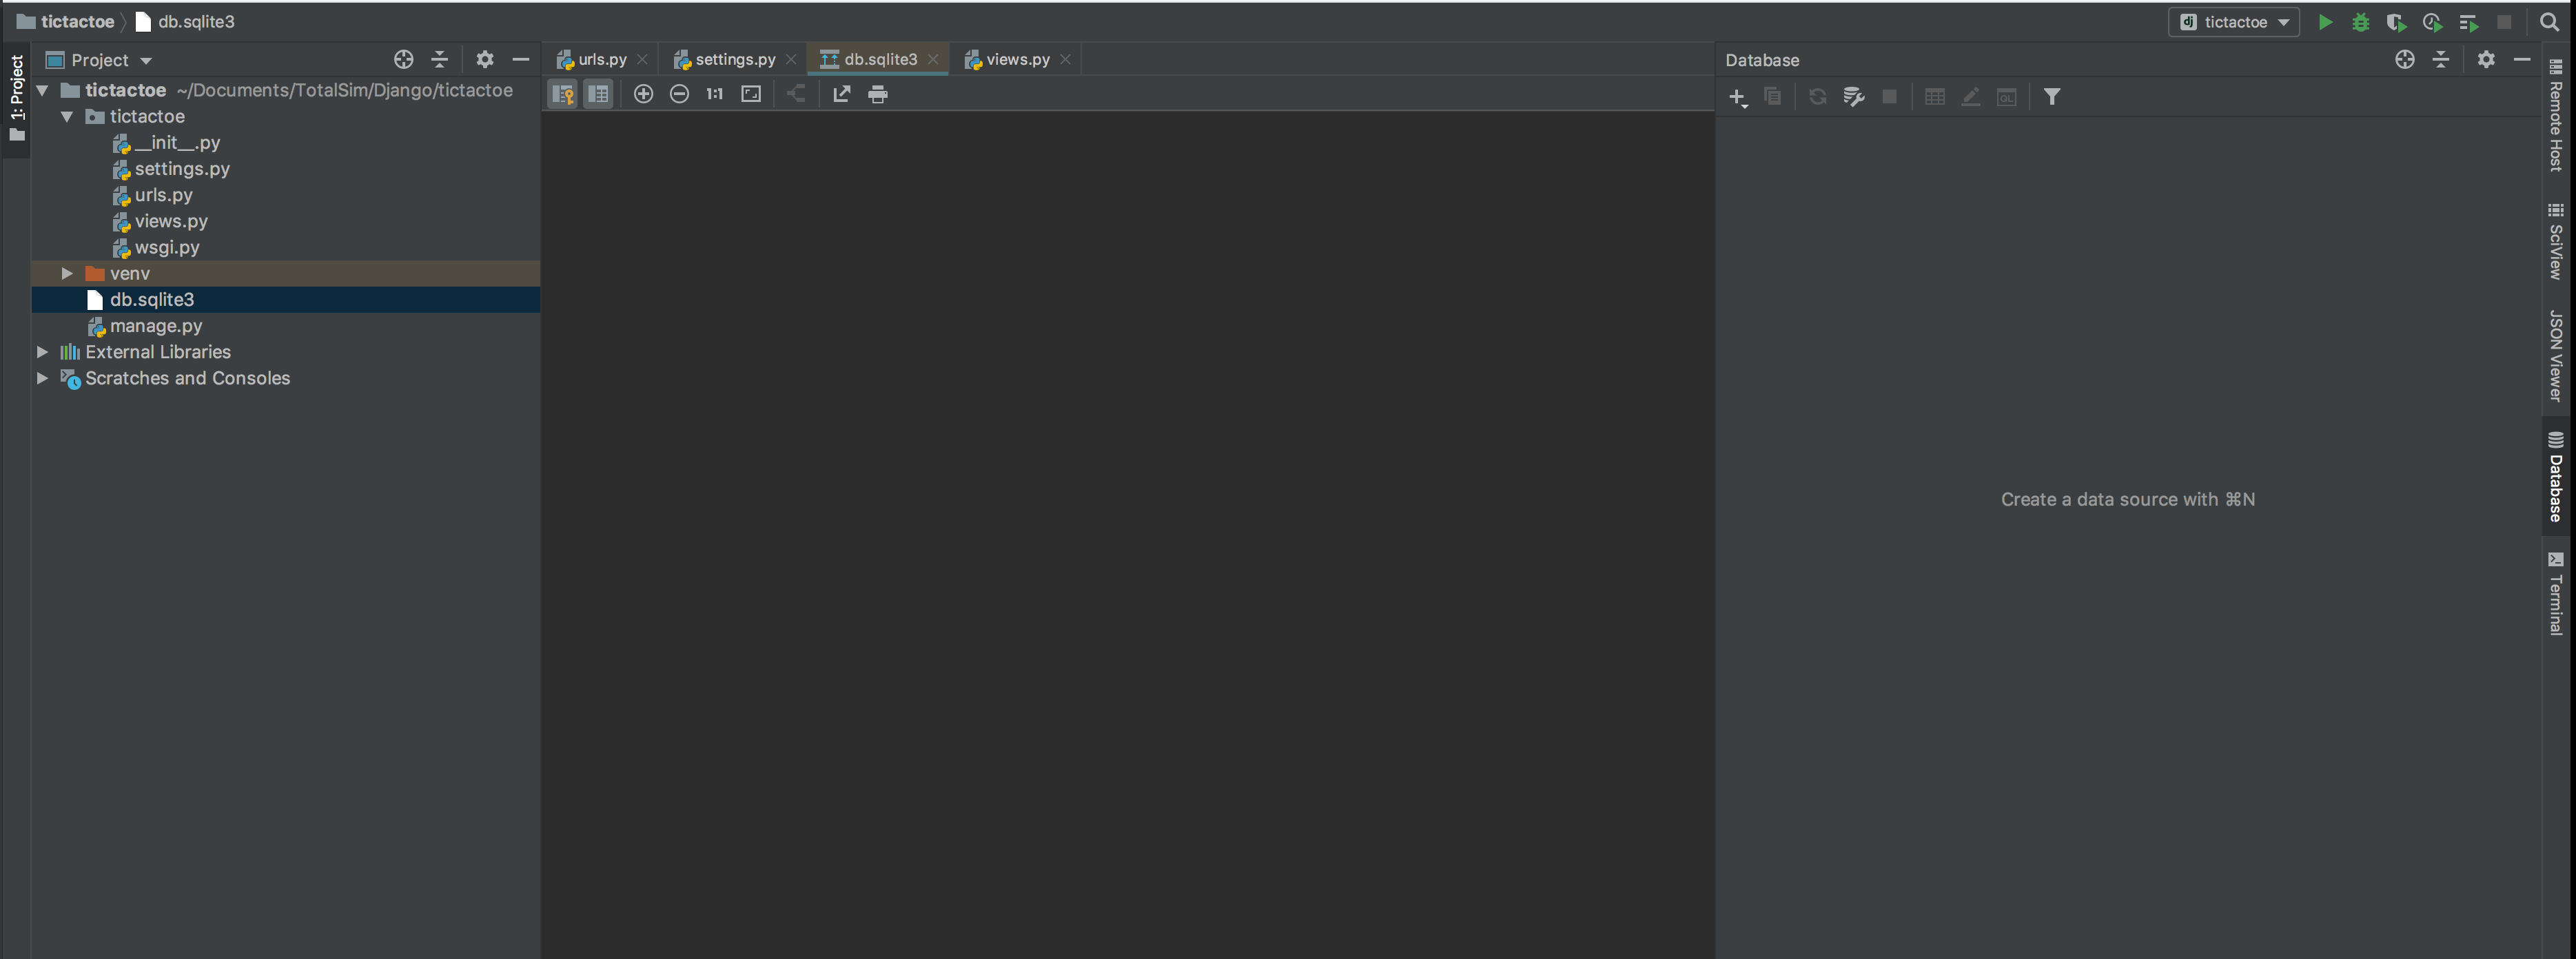The height and width of the screenshot is (959, 2576).
Task: Start debugging with the bug icon
Action: click(2360, 22)
